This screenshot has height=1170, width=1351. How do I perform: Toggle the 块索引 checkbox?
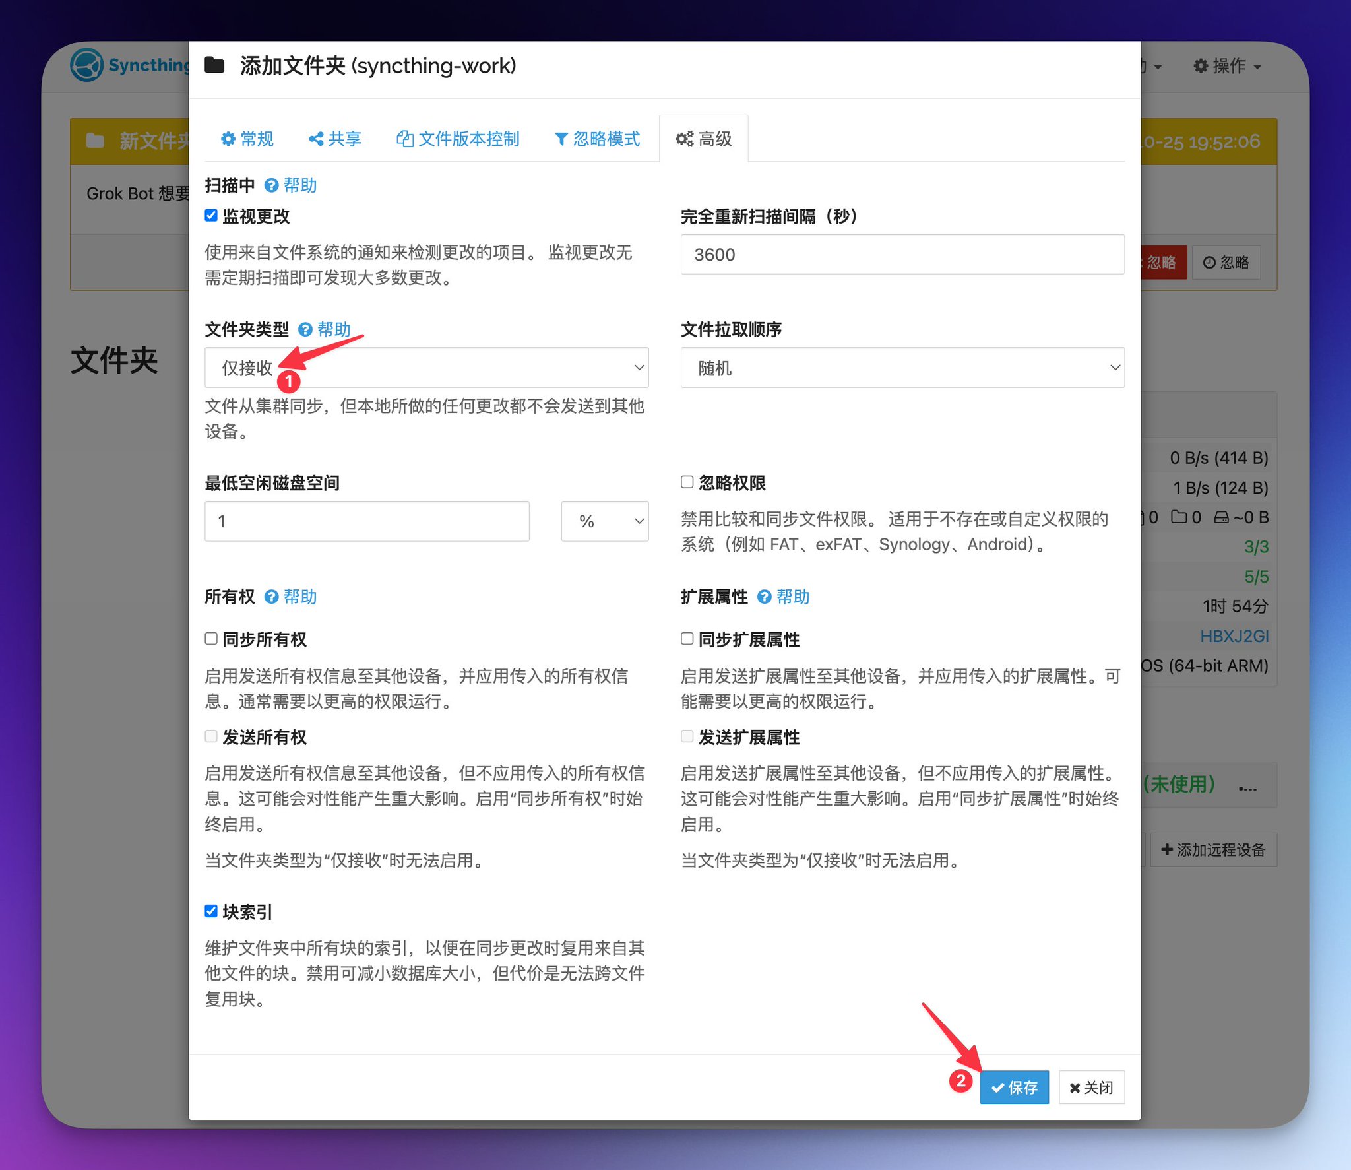pos(211,911)
